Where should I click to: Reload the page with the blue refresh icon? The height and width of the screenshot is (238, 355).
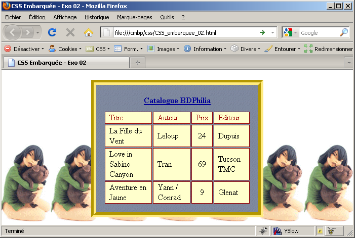(52, 32)
